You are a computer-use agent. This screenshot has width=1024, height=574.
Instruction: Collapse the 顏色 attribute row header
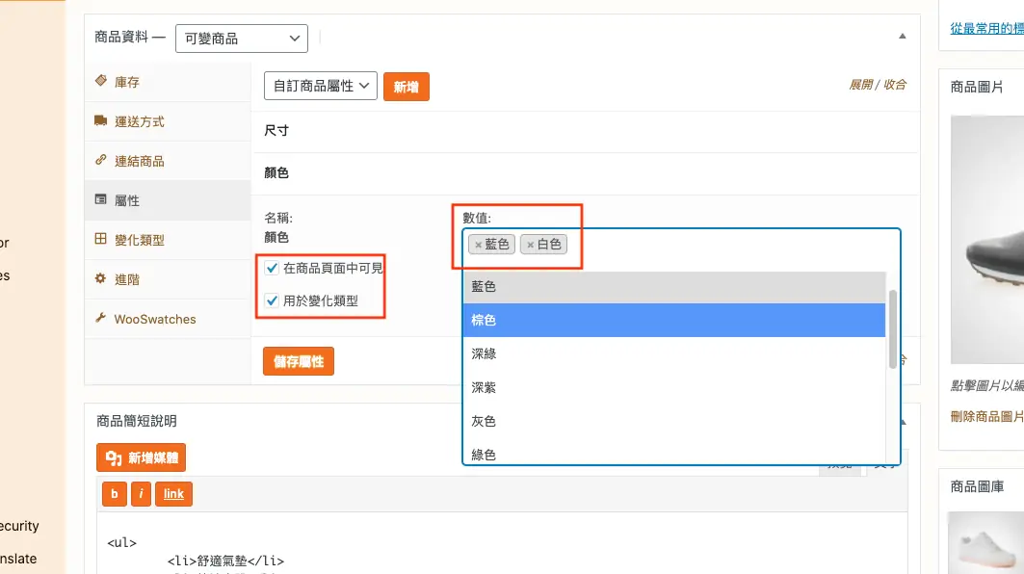point(585,173)
